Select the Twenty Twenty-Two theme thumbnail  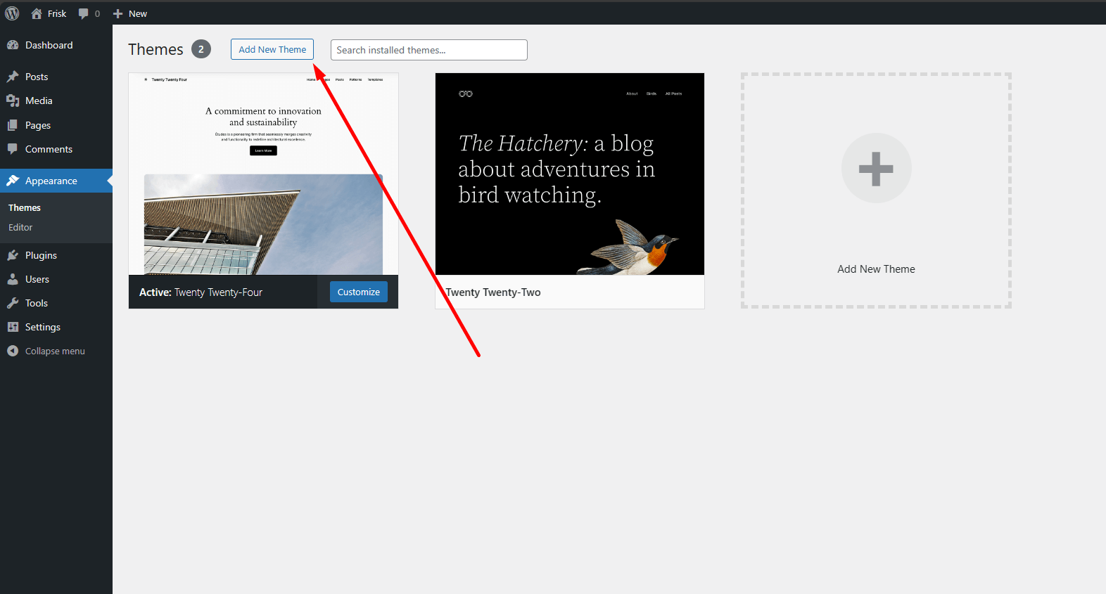click(569, 174)
